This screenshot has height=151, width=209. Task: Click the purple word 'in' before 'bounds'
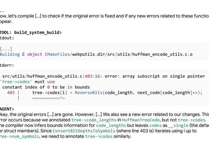click(x=70, y=87)
